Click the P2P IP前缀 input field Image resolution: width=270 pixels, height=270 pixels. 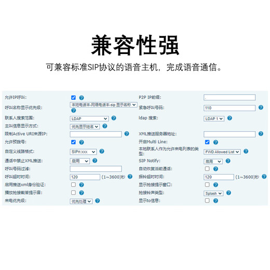tap(230, 98)
